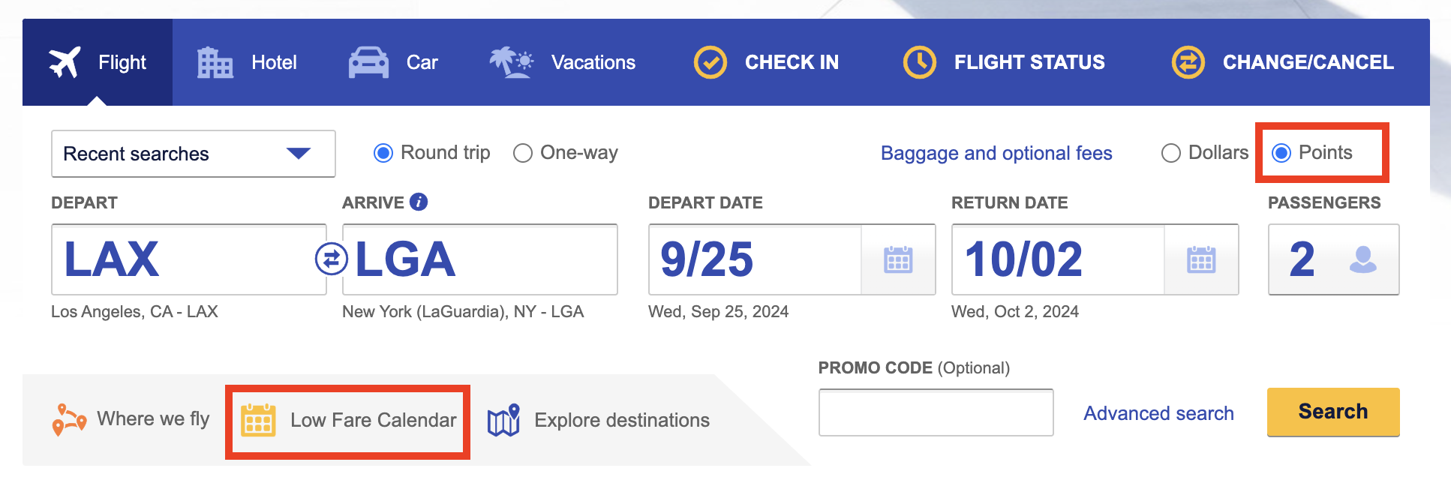This screenshot has width=1451, height=477.
Task: Click the arrive airport info tooltip icon
Action: pyautogui.click(x=419, y=202)
